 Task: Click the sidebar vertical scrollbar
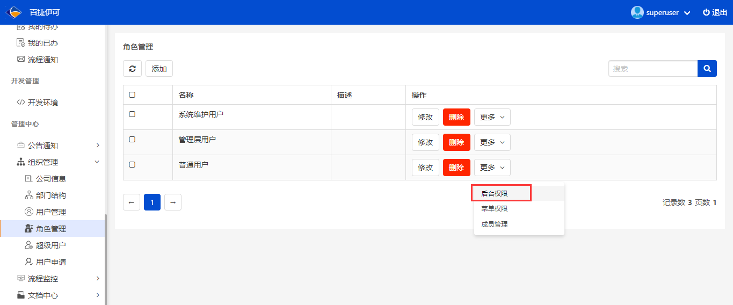(106, 259)
